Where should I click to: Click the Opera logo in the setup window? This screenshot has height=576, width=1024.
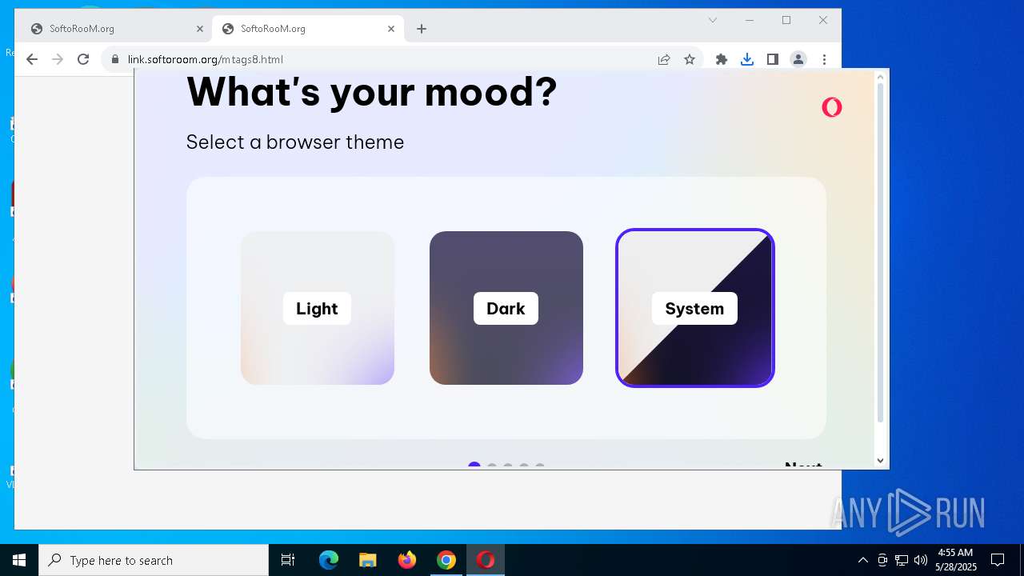click(x=832, y=107)
